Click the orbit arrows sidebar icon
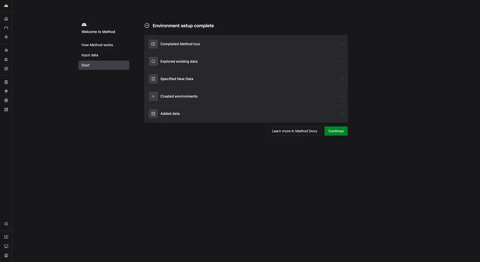The height and width of the screenshot is (262, 480). click(x=6, y=60)
